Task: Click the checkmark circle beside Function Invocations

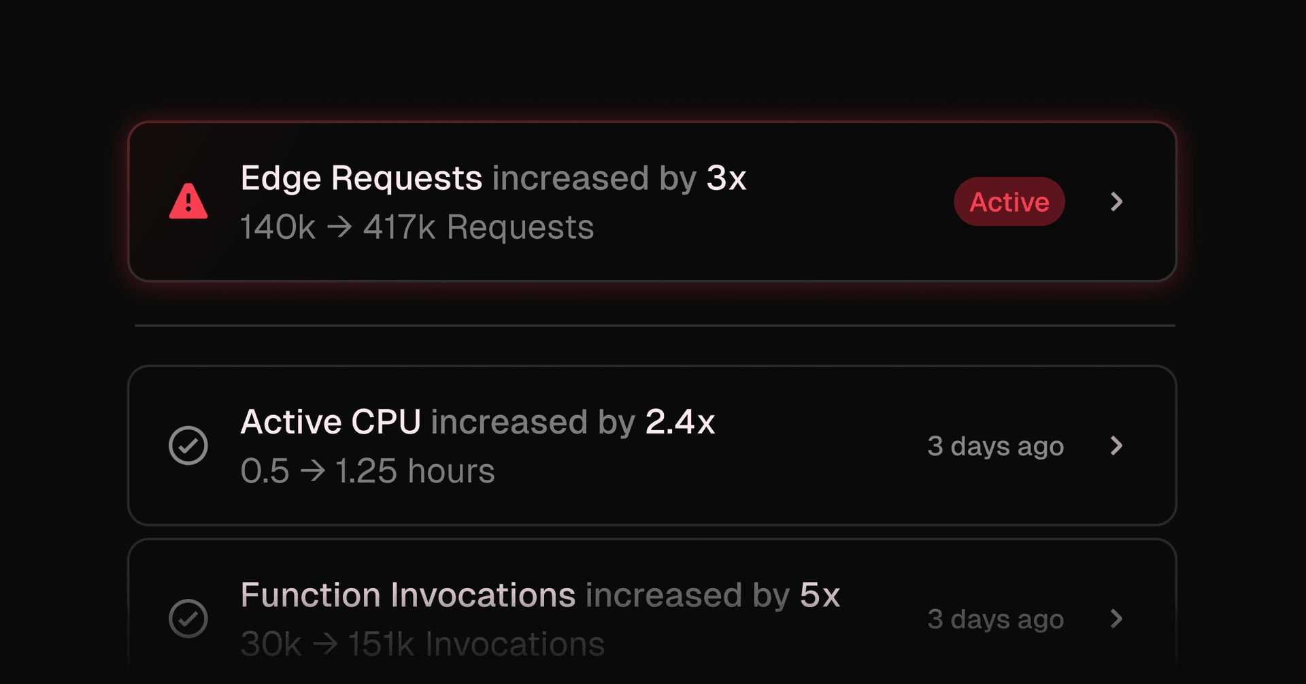Action: (x=188, y=619)
